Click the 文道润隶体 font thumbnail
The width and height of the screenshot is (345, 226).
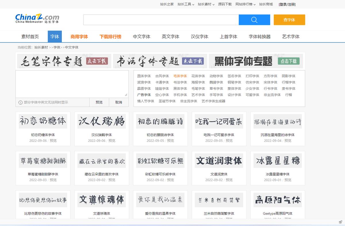[x=218, y=161]
